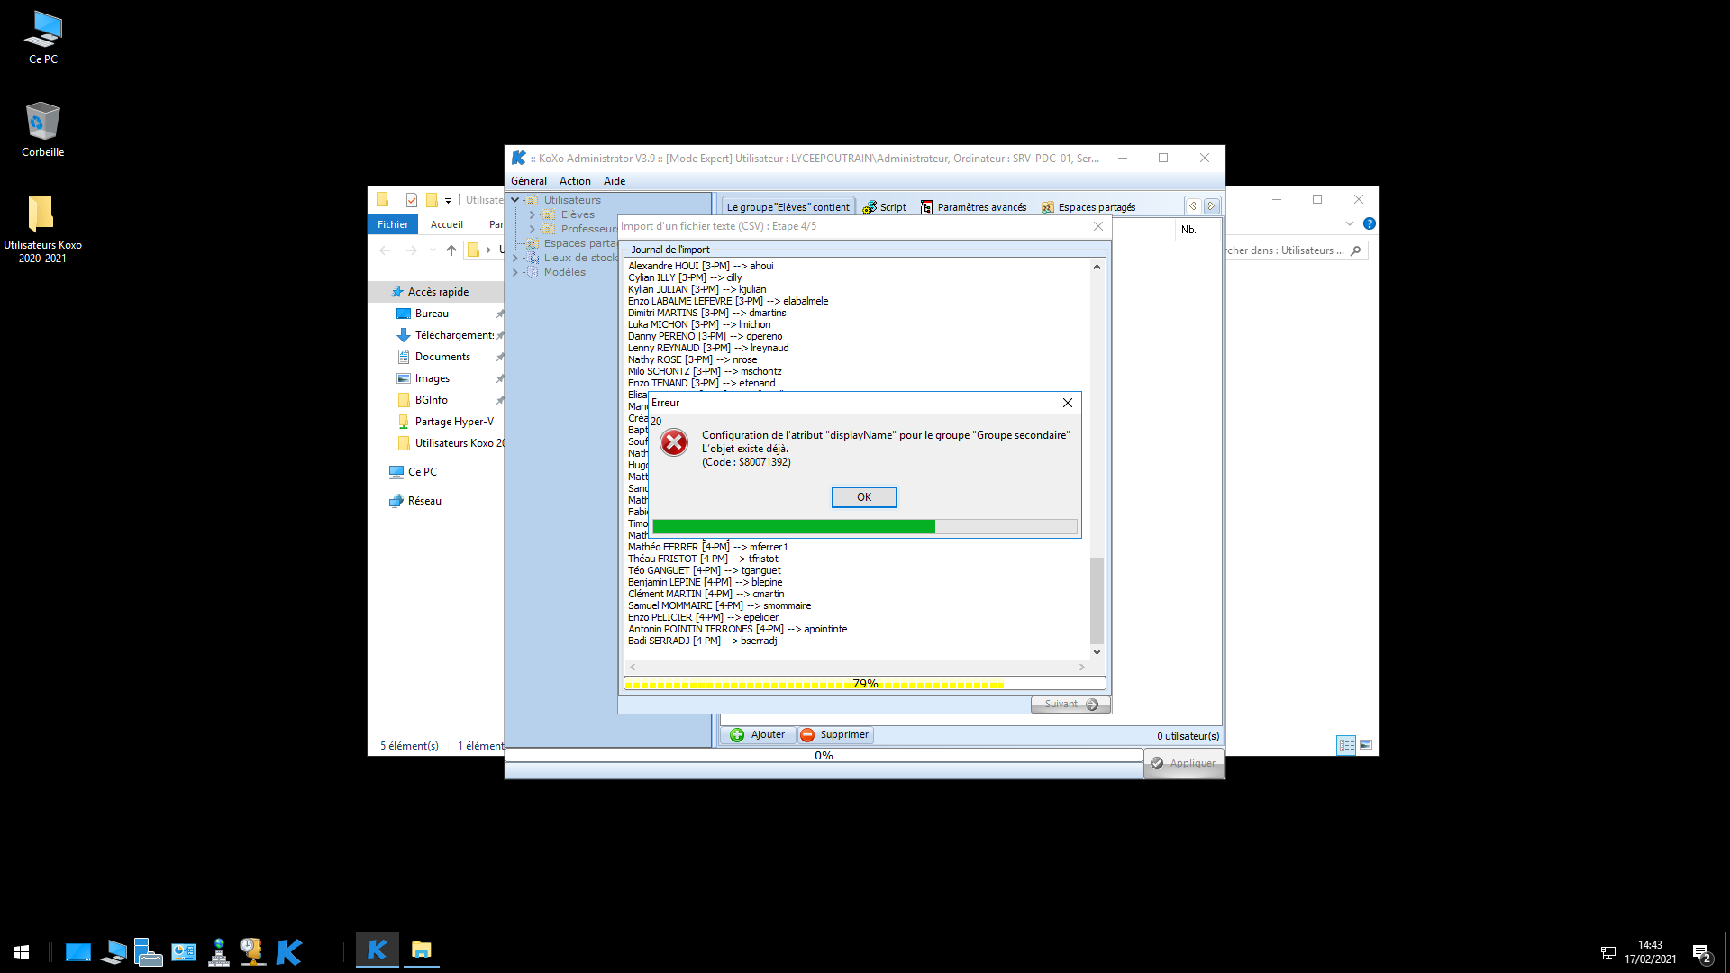Select Modèles in the KoXo tree
Viewport: 1730px width, 973px height.
pyautogui.click(x=564, y=272)
